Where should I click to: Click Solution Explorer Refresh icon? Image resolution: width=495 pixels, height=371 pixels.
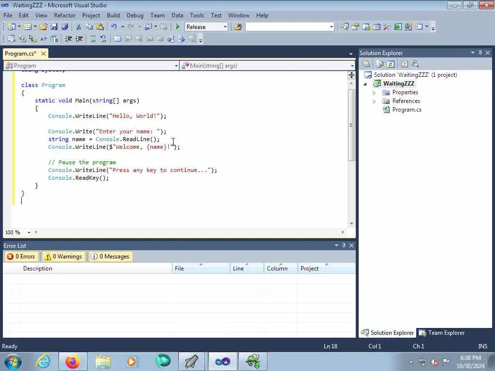pyautogui.click(x=391, y=64)
